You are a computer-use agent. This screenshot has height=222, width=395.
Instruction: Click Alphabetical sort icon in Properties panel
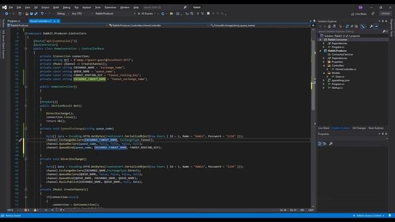click(x=325, y=144)
